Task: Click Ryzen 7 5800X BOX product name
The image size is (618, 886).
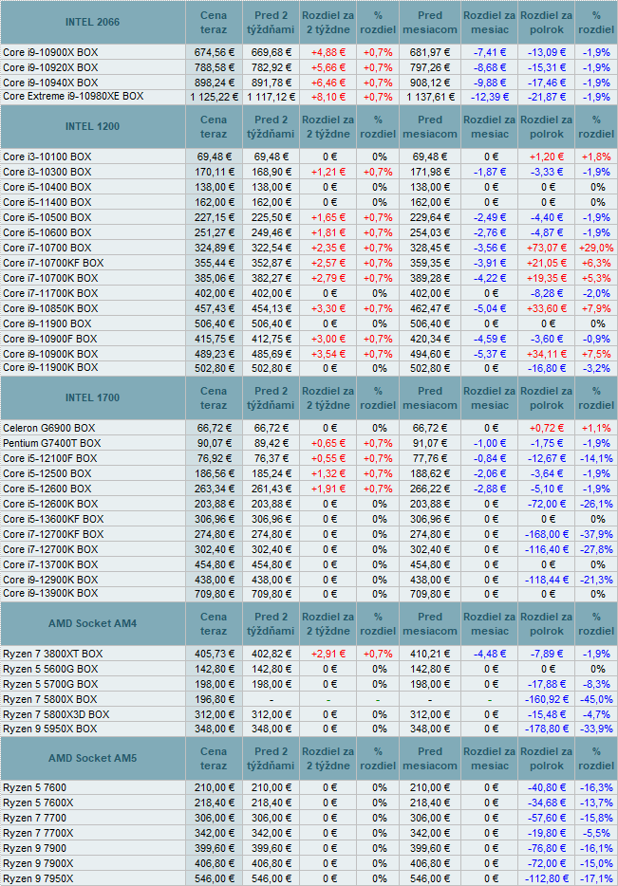Action: [49, 699]
